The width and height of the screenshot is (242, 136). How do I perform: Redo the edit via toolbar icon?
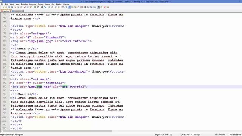click(38, 7)
